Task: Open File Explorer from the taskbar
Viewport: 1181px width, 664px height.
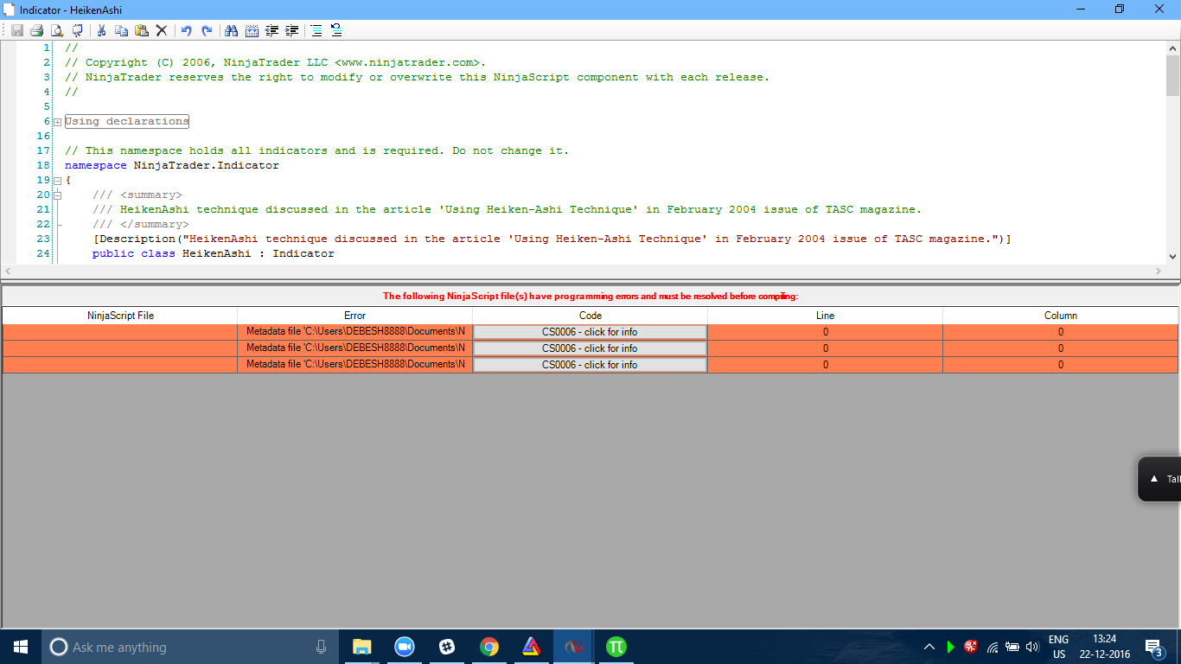Action: click(361, 647)
